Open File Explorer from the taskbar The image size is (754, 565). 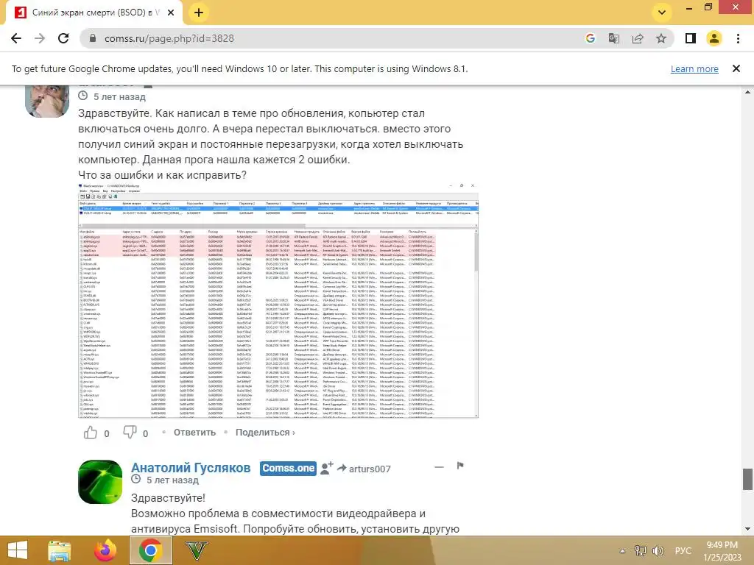59,550
